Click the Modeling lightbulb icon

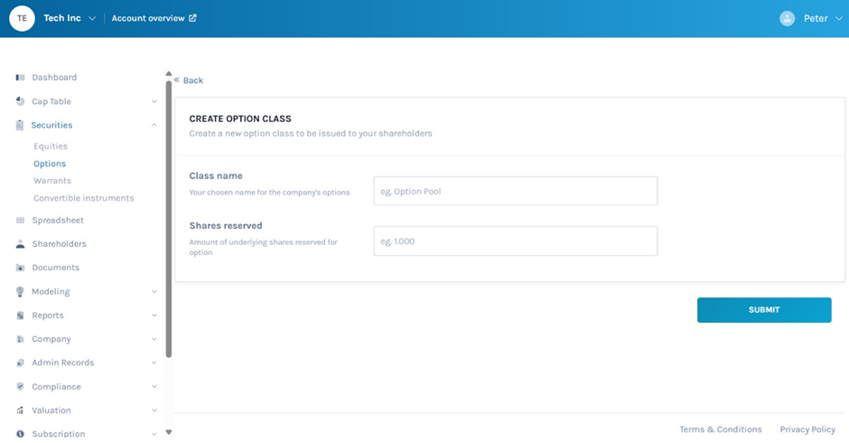coord(20,292)
